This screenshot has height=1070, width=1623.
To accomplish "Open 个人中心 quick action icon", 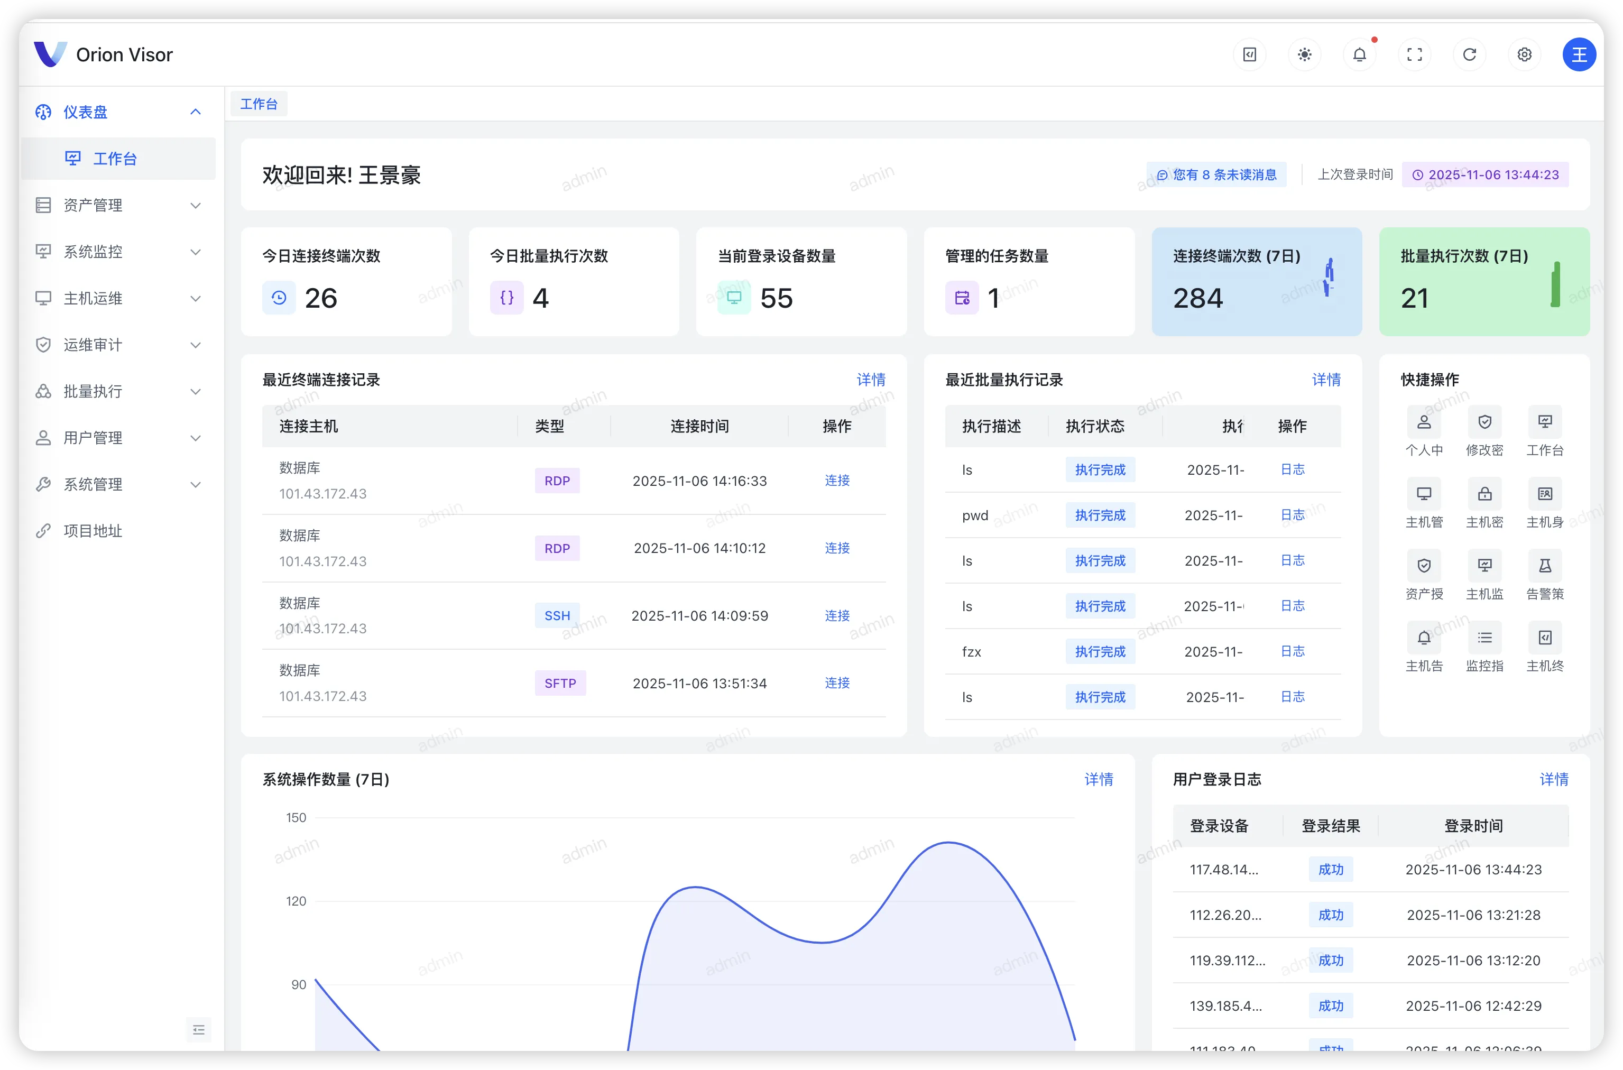I will coord(1424,422).
